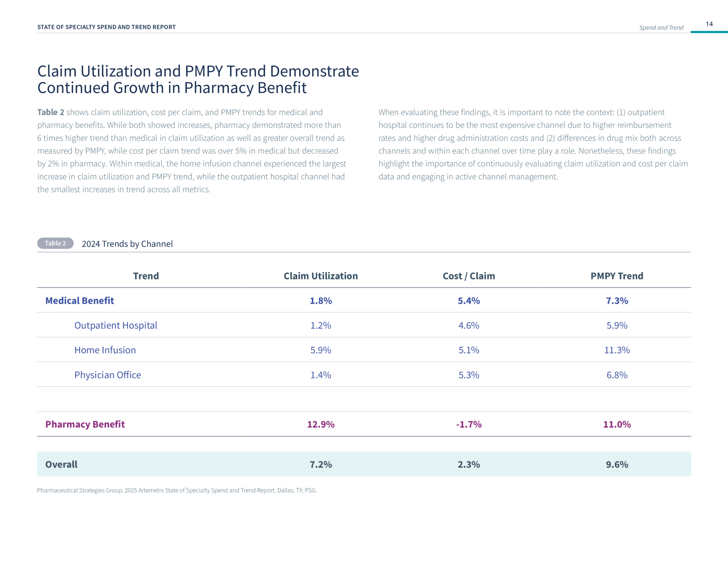The image size is (728, 562).
Task: Click the -1.7% cost per claim value
Action: click(x=469, y=424)
